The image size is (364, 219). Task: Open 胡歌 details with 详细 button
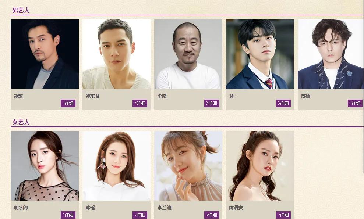(68, 103)
